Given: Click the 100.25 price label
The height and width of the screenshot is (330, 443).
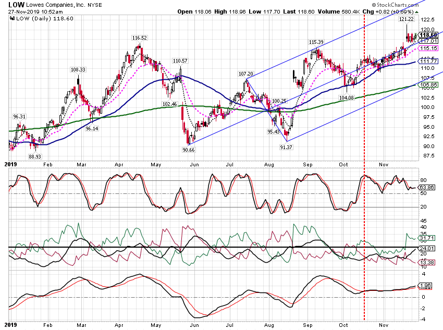Looking at the screenshot, I should 279,101.
